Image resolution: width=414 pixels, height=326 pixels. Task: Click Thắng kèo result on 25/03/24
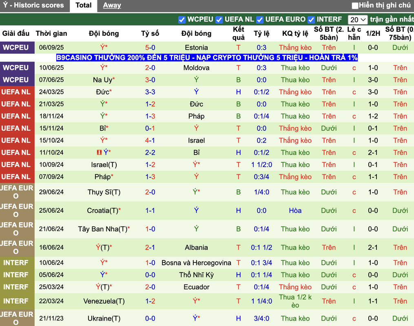click(x=295, y=287)
